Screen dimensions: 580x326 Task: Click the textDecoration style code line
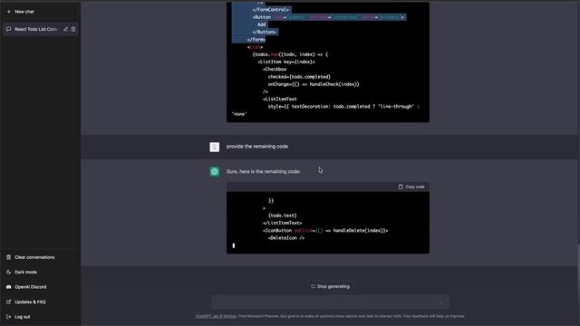[344, 107]
